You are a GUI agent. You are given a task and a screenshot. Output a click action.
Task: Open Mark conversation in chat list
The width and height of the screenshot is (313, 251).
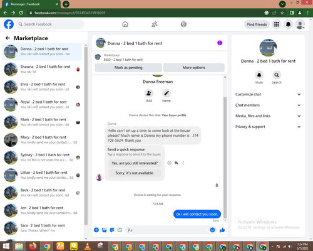[42, 122]
